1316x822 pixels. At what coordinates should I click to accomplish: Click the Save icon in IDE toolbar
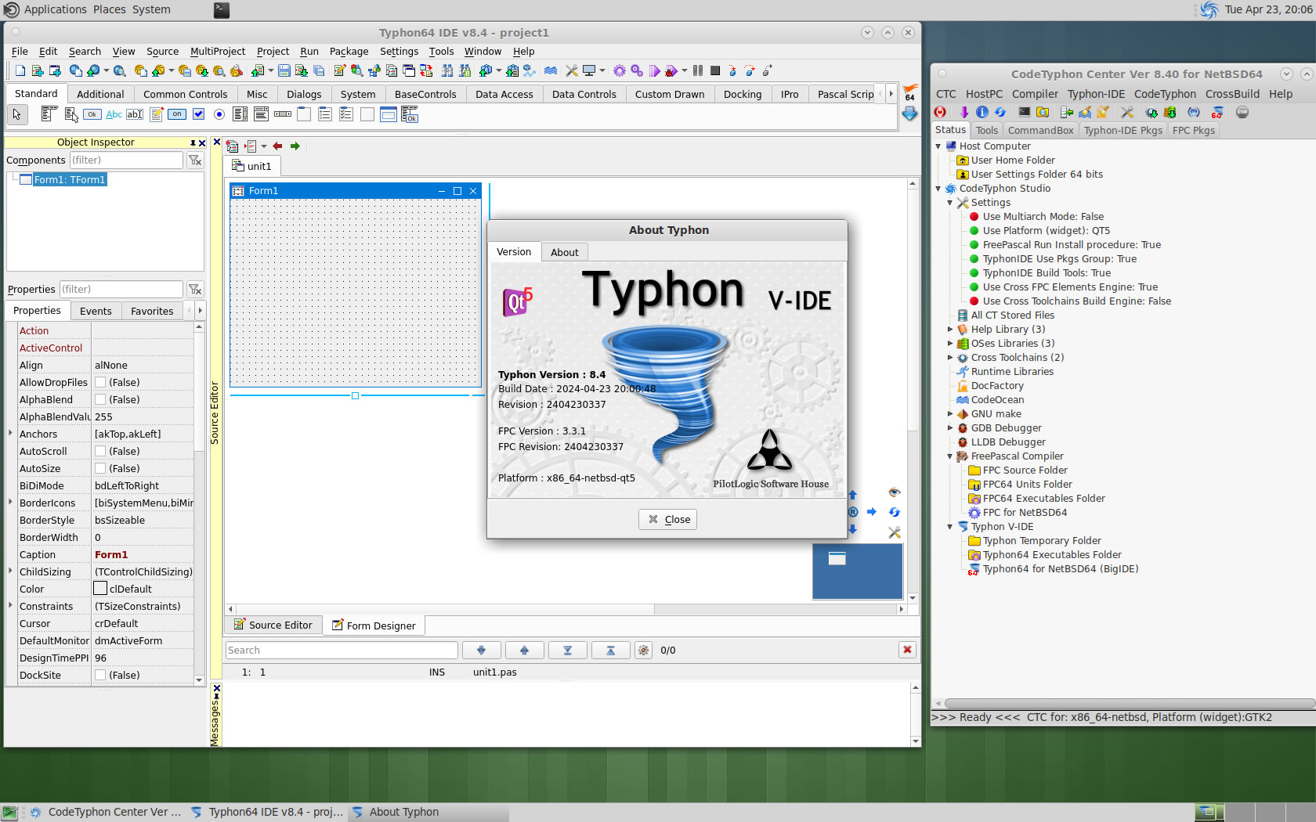(284, 70)
